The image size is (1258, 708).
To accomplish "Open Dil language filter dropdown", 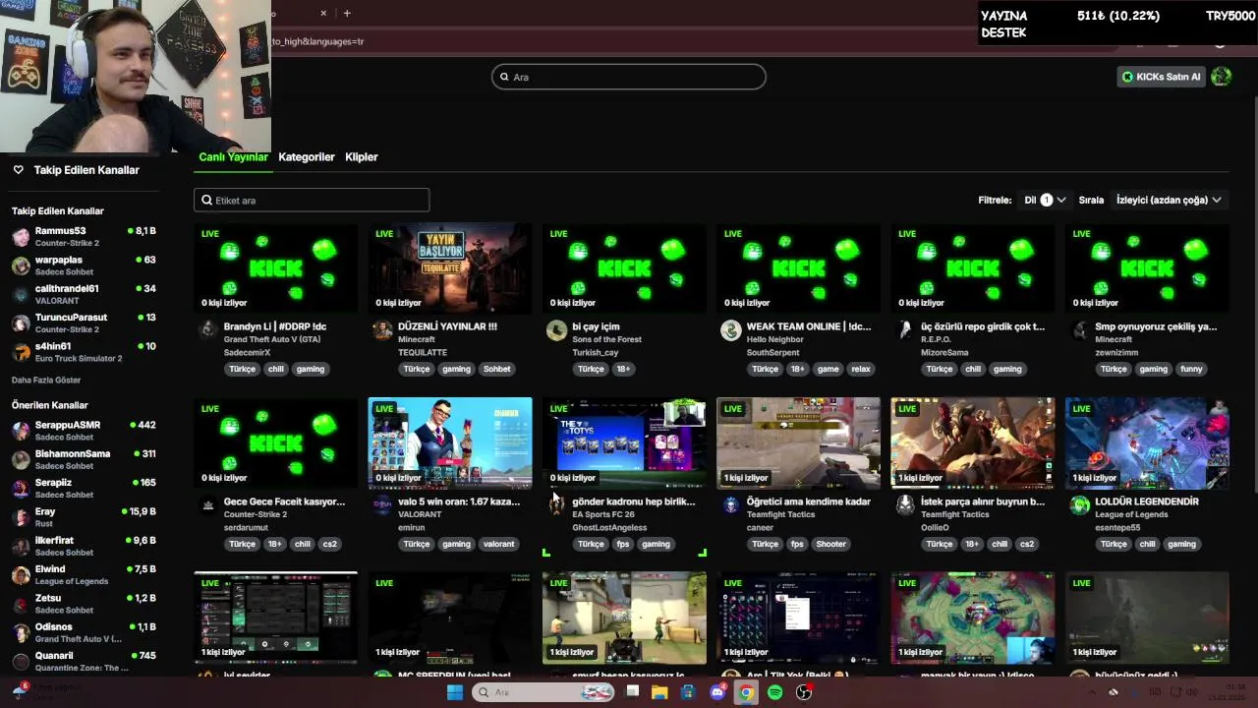I will (x=1044, y=200).
